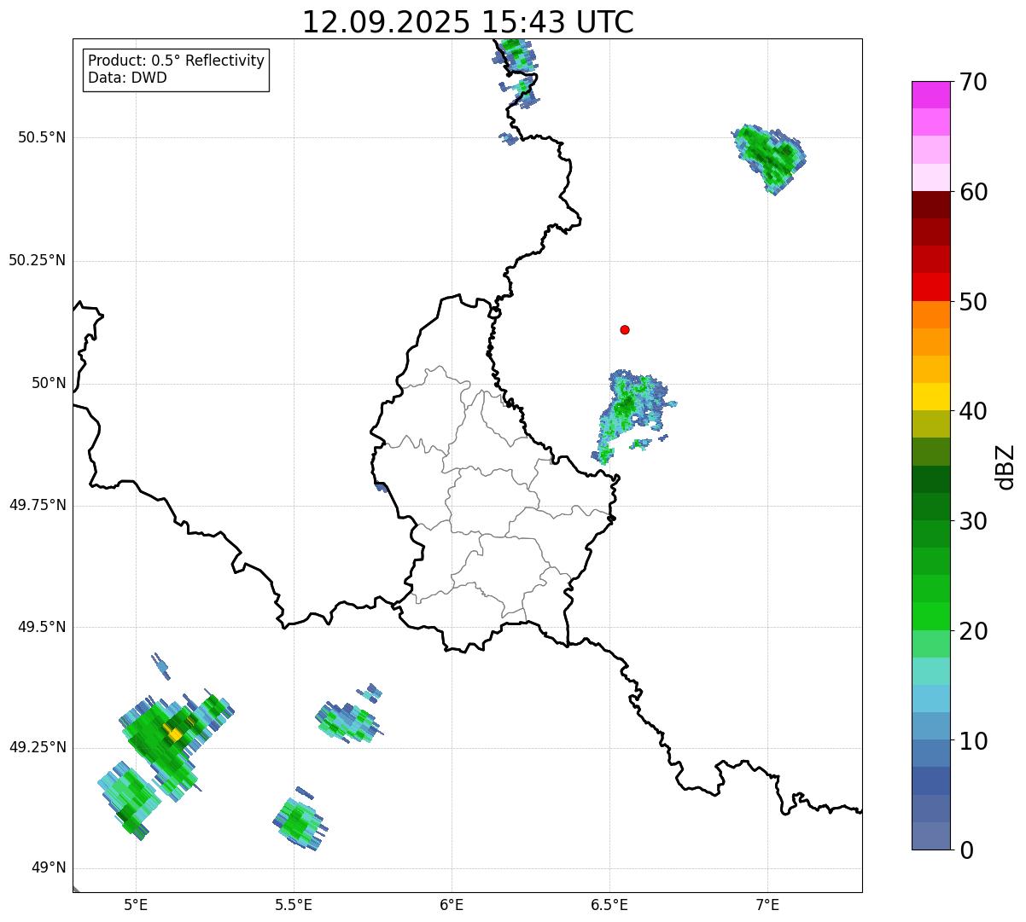This screenshot has height=922, width=1026.
Task: Click the 20 colorbar tick label
Action: (x=973, y=631)
